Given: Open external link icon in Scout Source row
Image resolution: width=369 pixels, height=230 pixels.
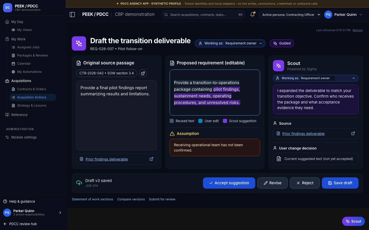Looking at the screenshot, I should click(353, 133).
